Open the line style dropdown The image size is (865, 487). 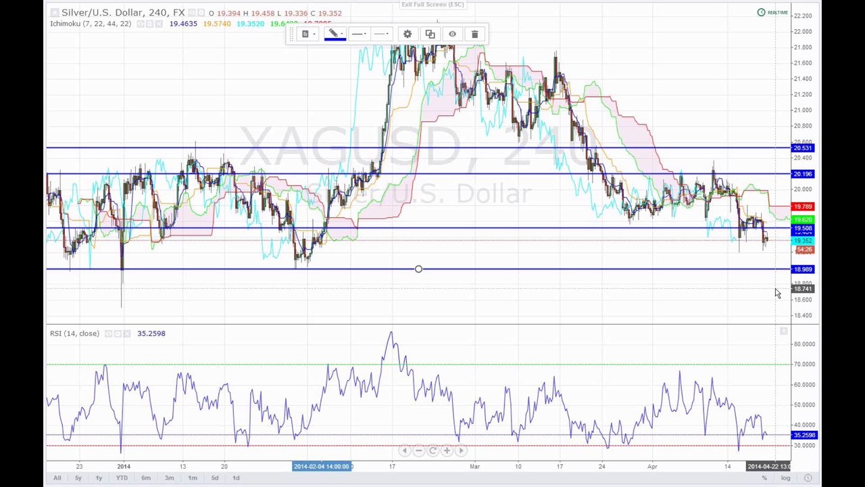[x=359, y=34]
